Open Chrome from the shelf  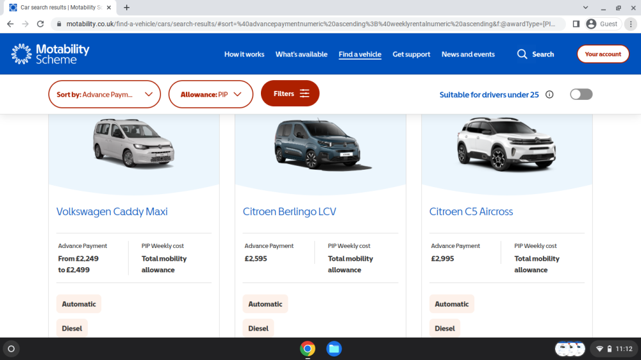[x=308, y=348]
